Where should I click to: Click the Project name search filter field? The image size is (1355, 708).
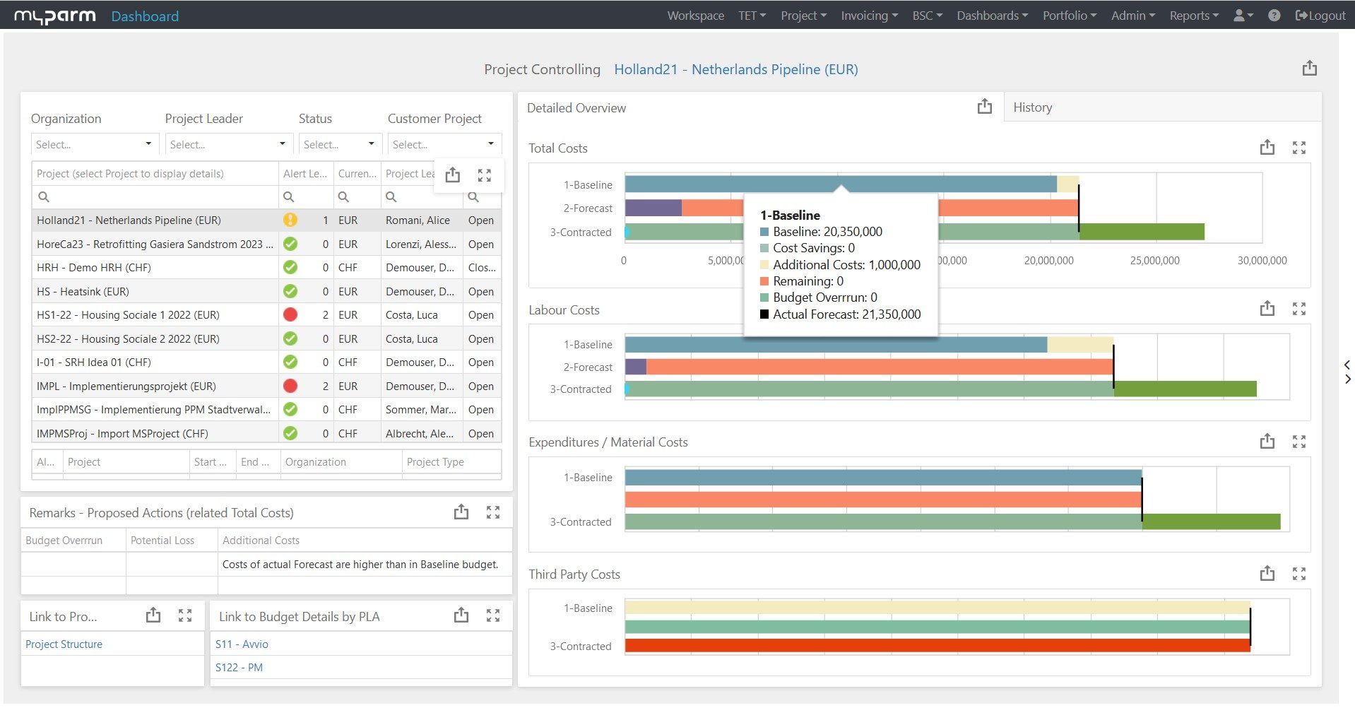pyautogui.click(x=159, y=197)
